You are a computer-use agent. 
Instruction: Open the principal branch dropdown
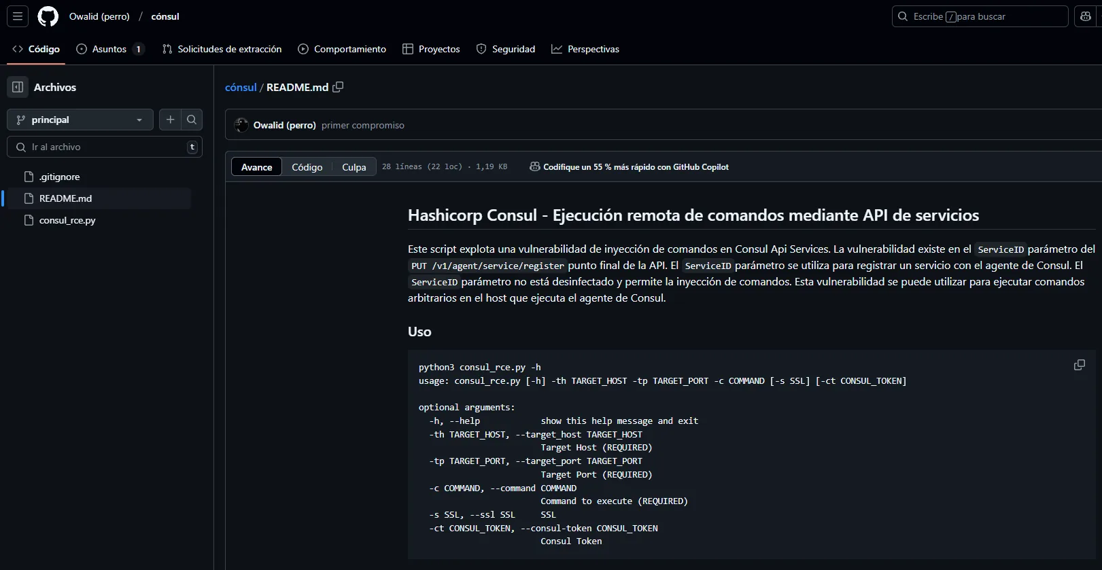pyautogui.click(x=80, y=120)
